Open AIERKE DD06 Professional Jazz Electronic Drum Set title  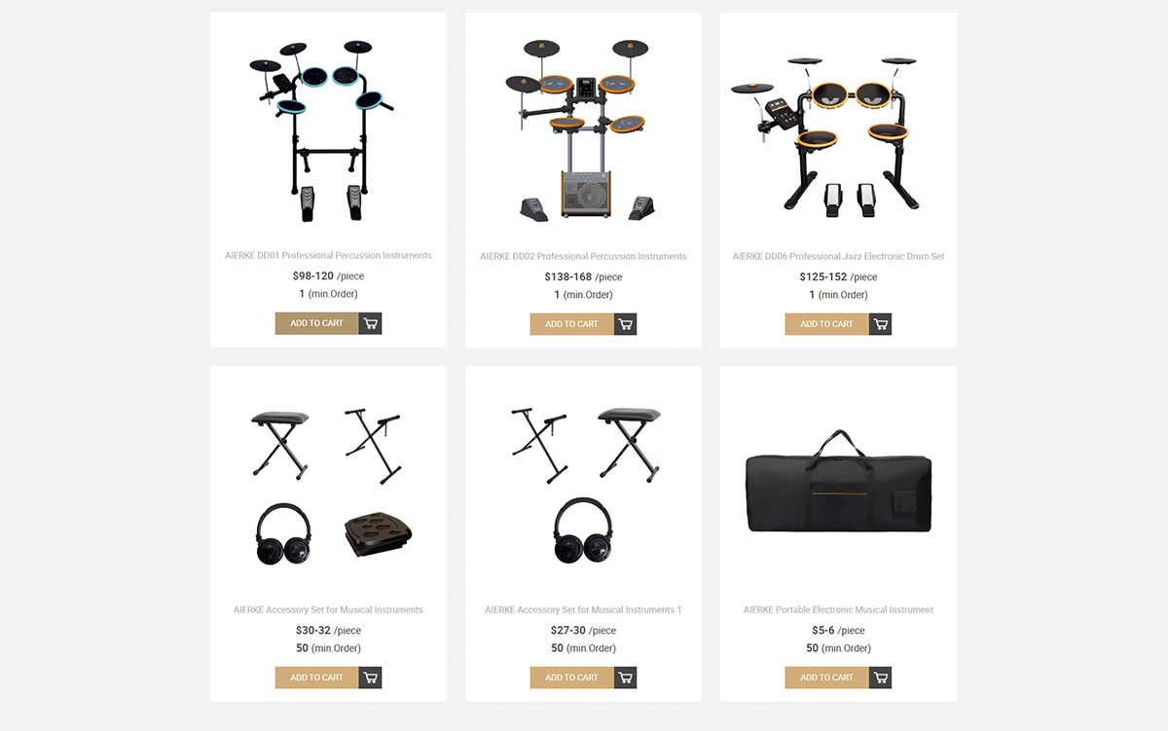click(x=838, y=257)
